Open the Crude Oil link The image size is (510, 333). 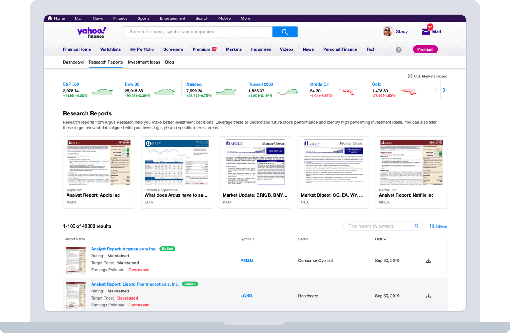click(319, 84)
